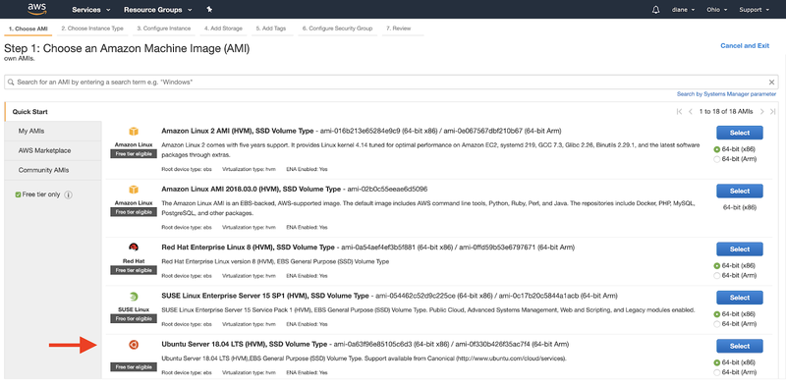Click the search magnifier icon in the AMI search bar
The height and width of the screenshot is (387, 786).
pyautogui.click(x=11, y=82)
